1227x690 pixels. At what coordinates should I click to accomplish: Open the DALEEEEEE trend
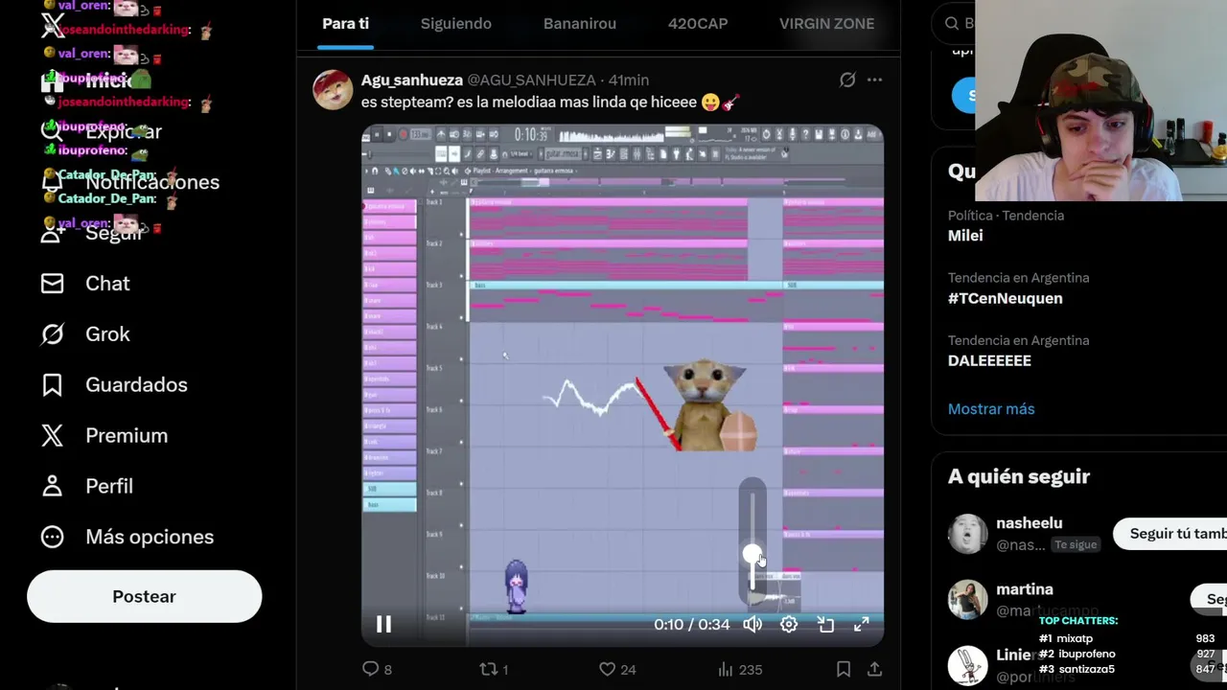(x=989, y=360)
